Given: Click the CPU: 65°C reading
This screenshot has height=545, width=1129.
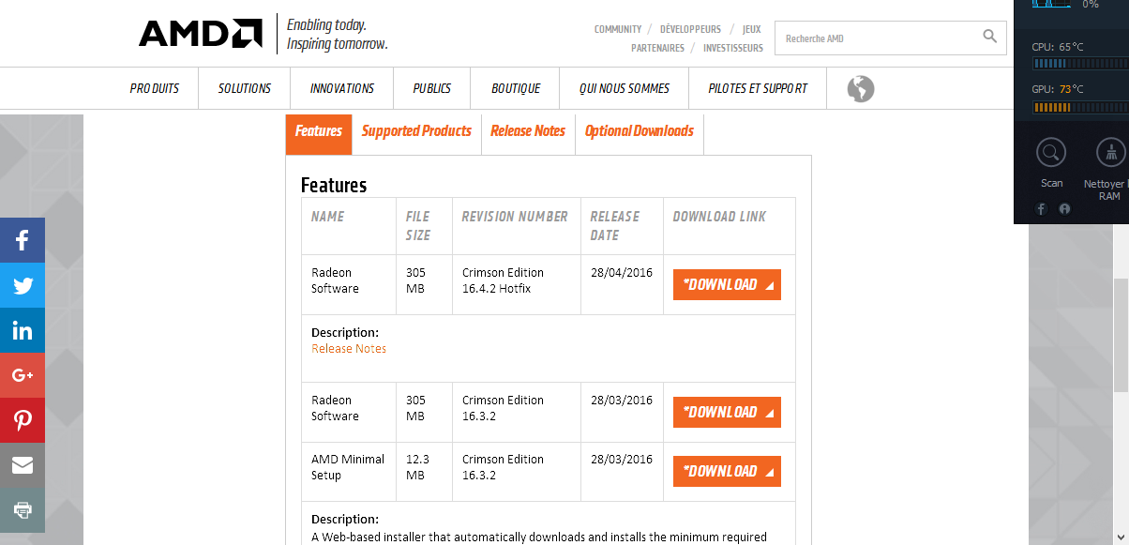Looking at the screenshot, I should click(x=1058, y=47).
